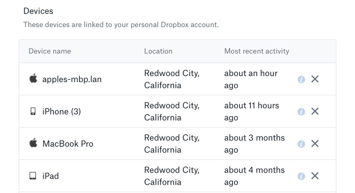Open info icon for iPad row
The height and width of the screenshot is (193, 355).
(x=301, y=176)
